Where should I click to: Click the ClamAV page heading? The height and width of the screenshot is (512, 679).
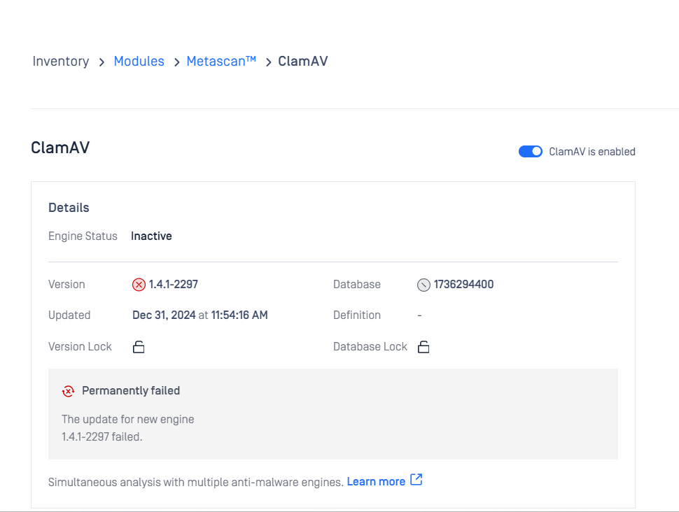click(x=60, y=148)
